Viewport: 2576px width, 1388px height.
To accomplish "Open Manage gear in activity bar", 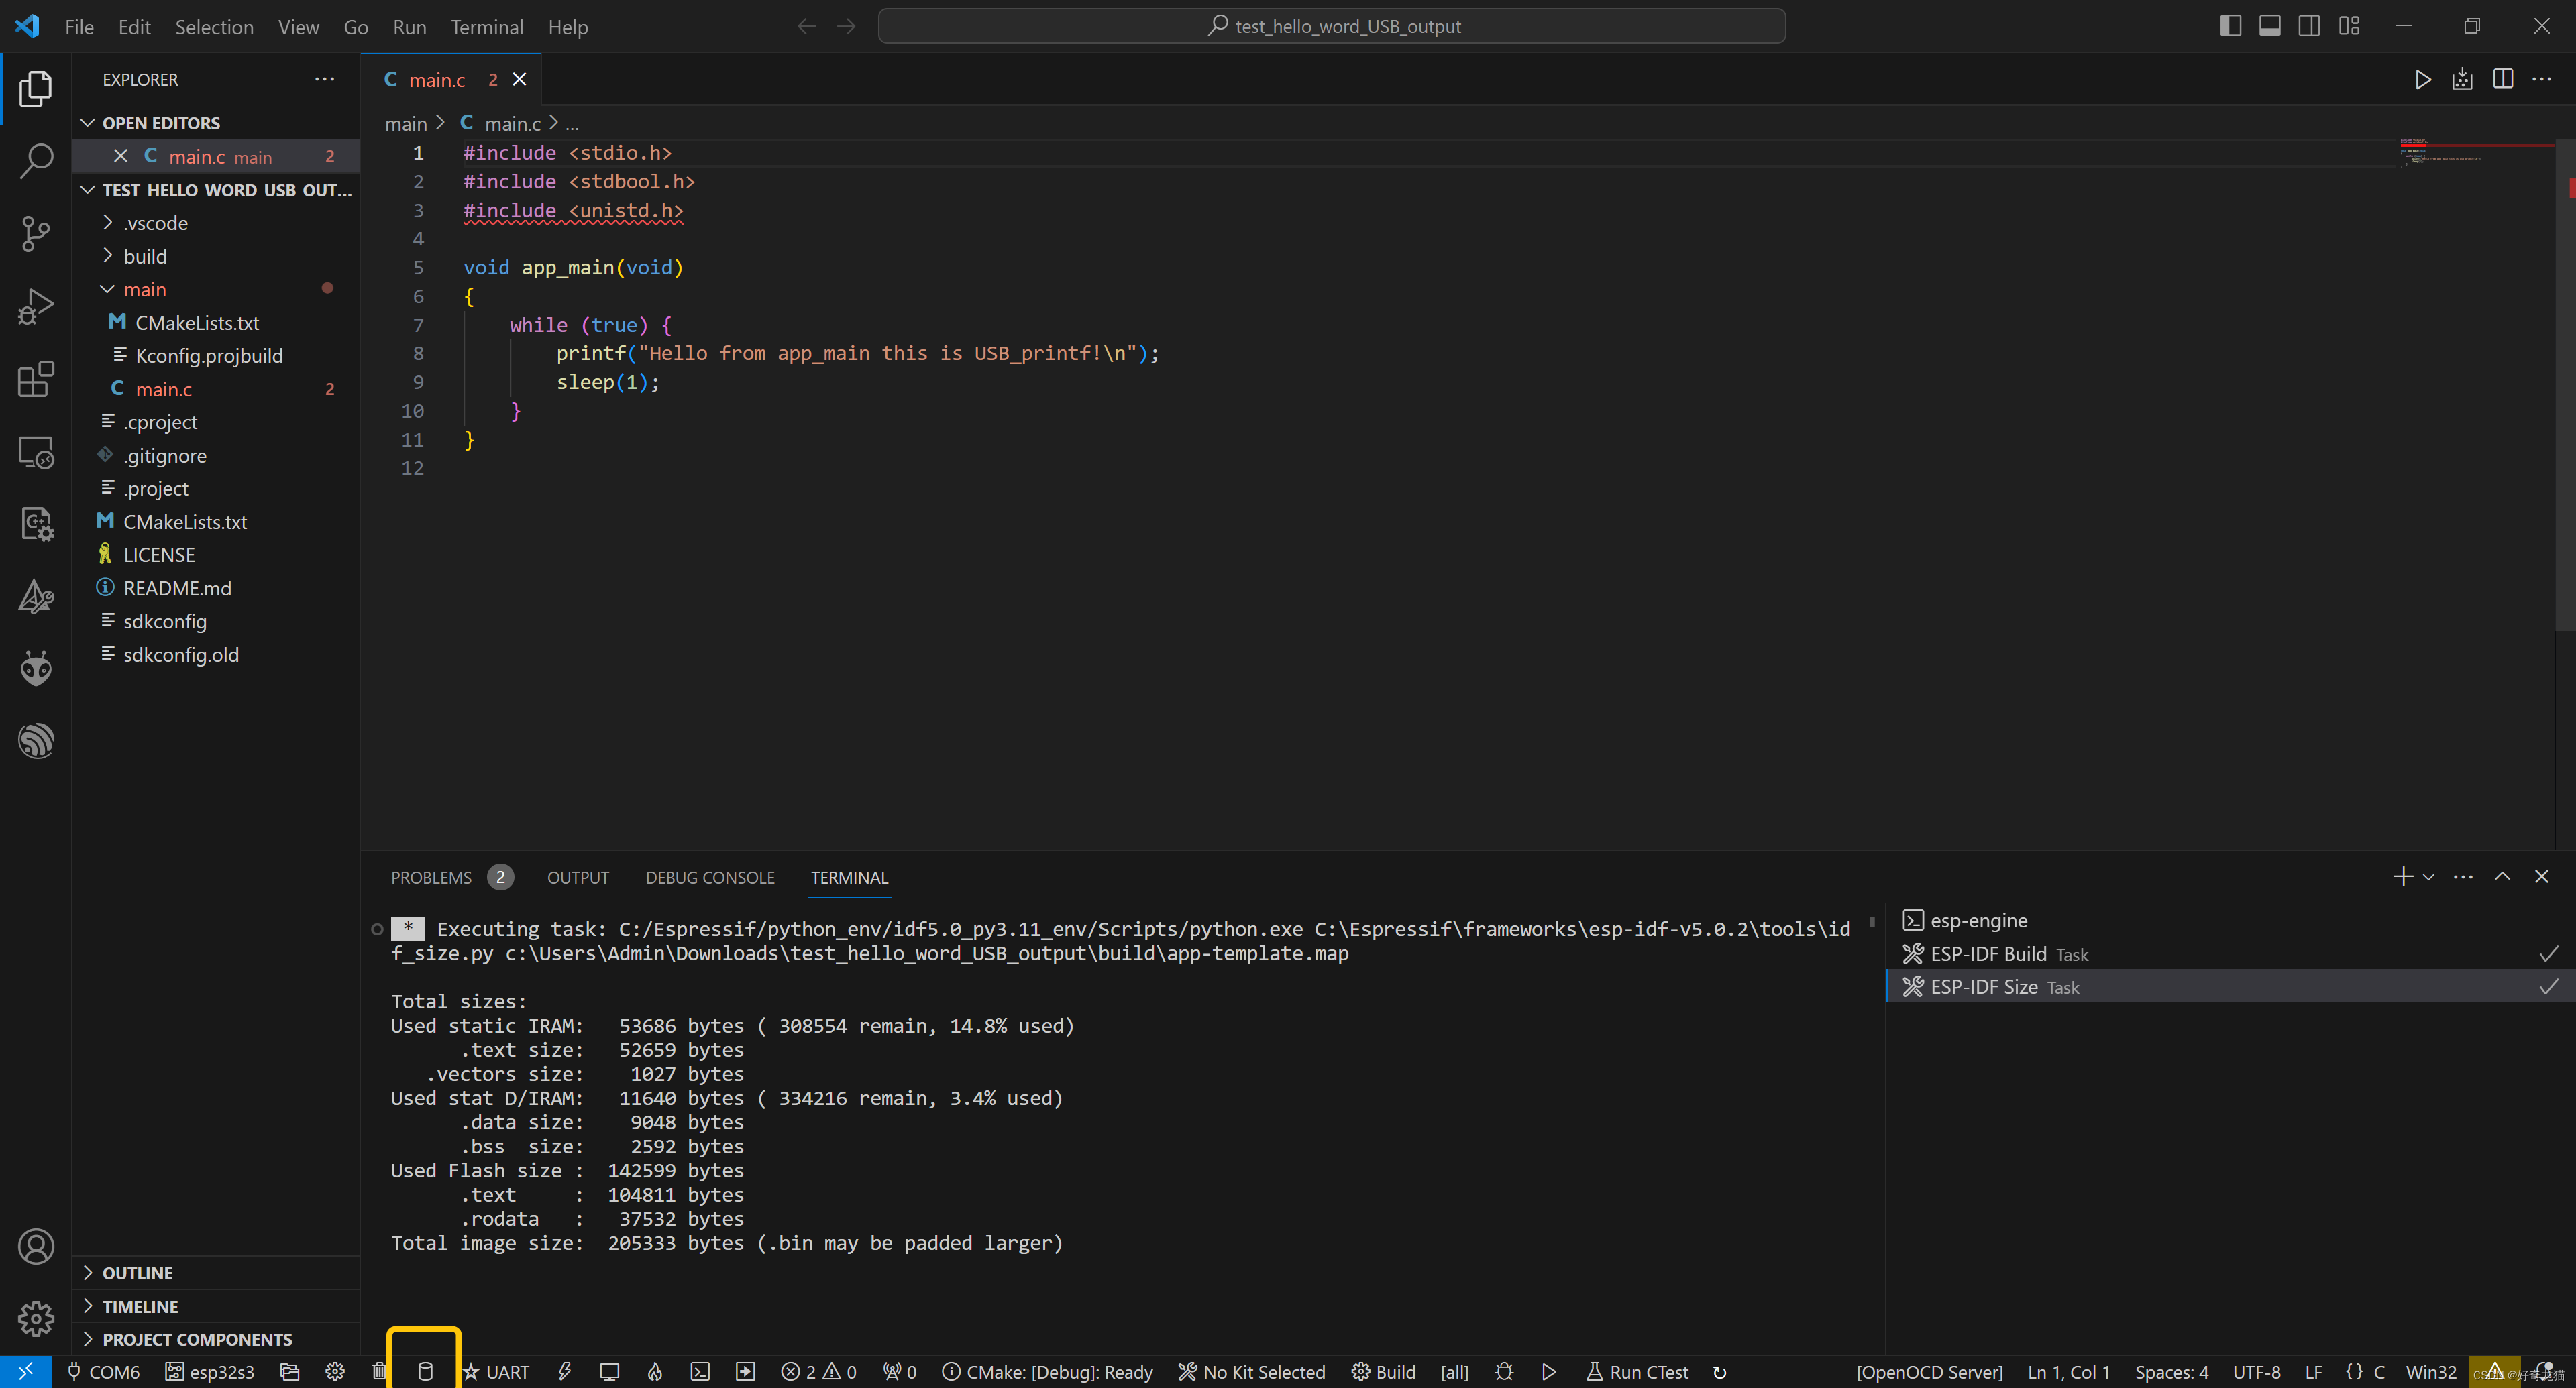I will click(36, 1318).
